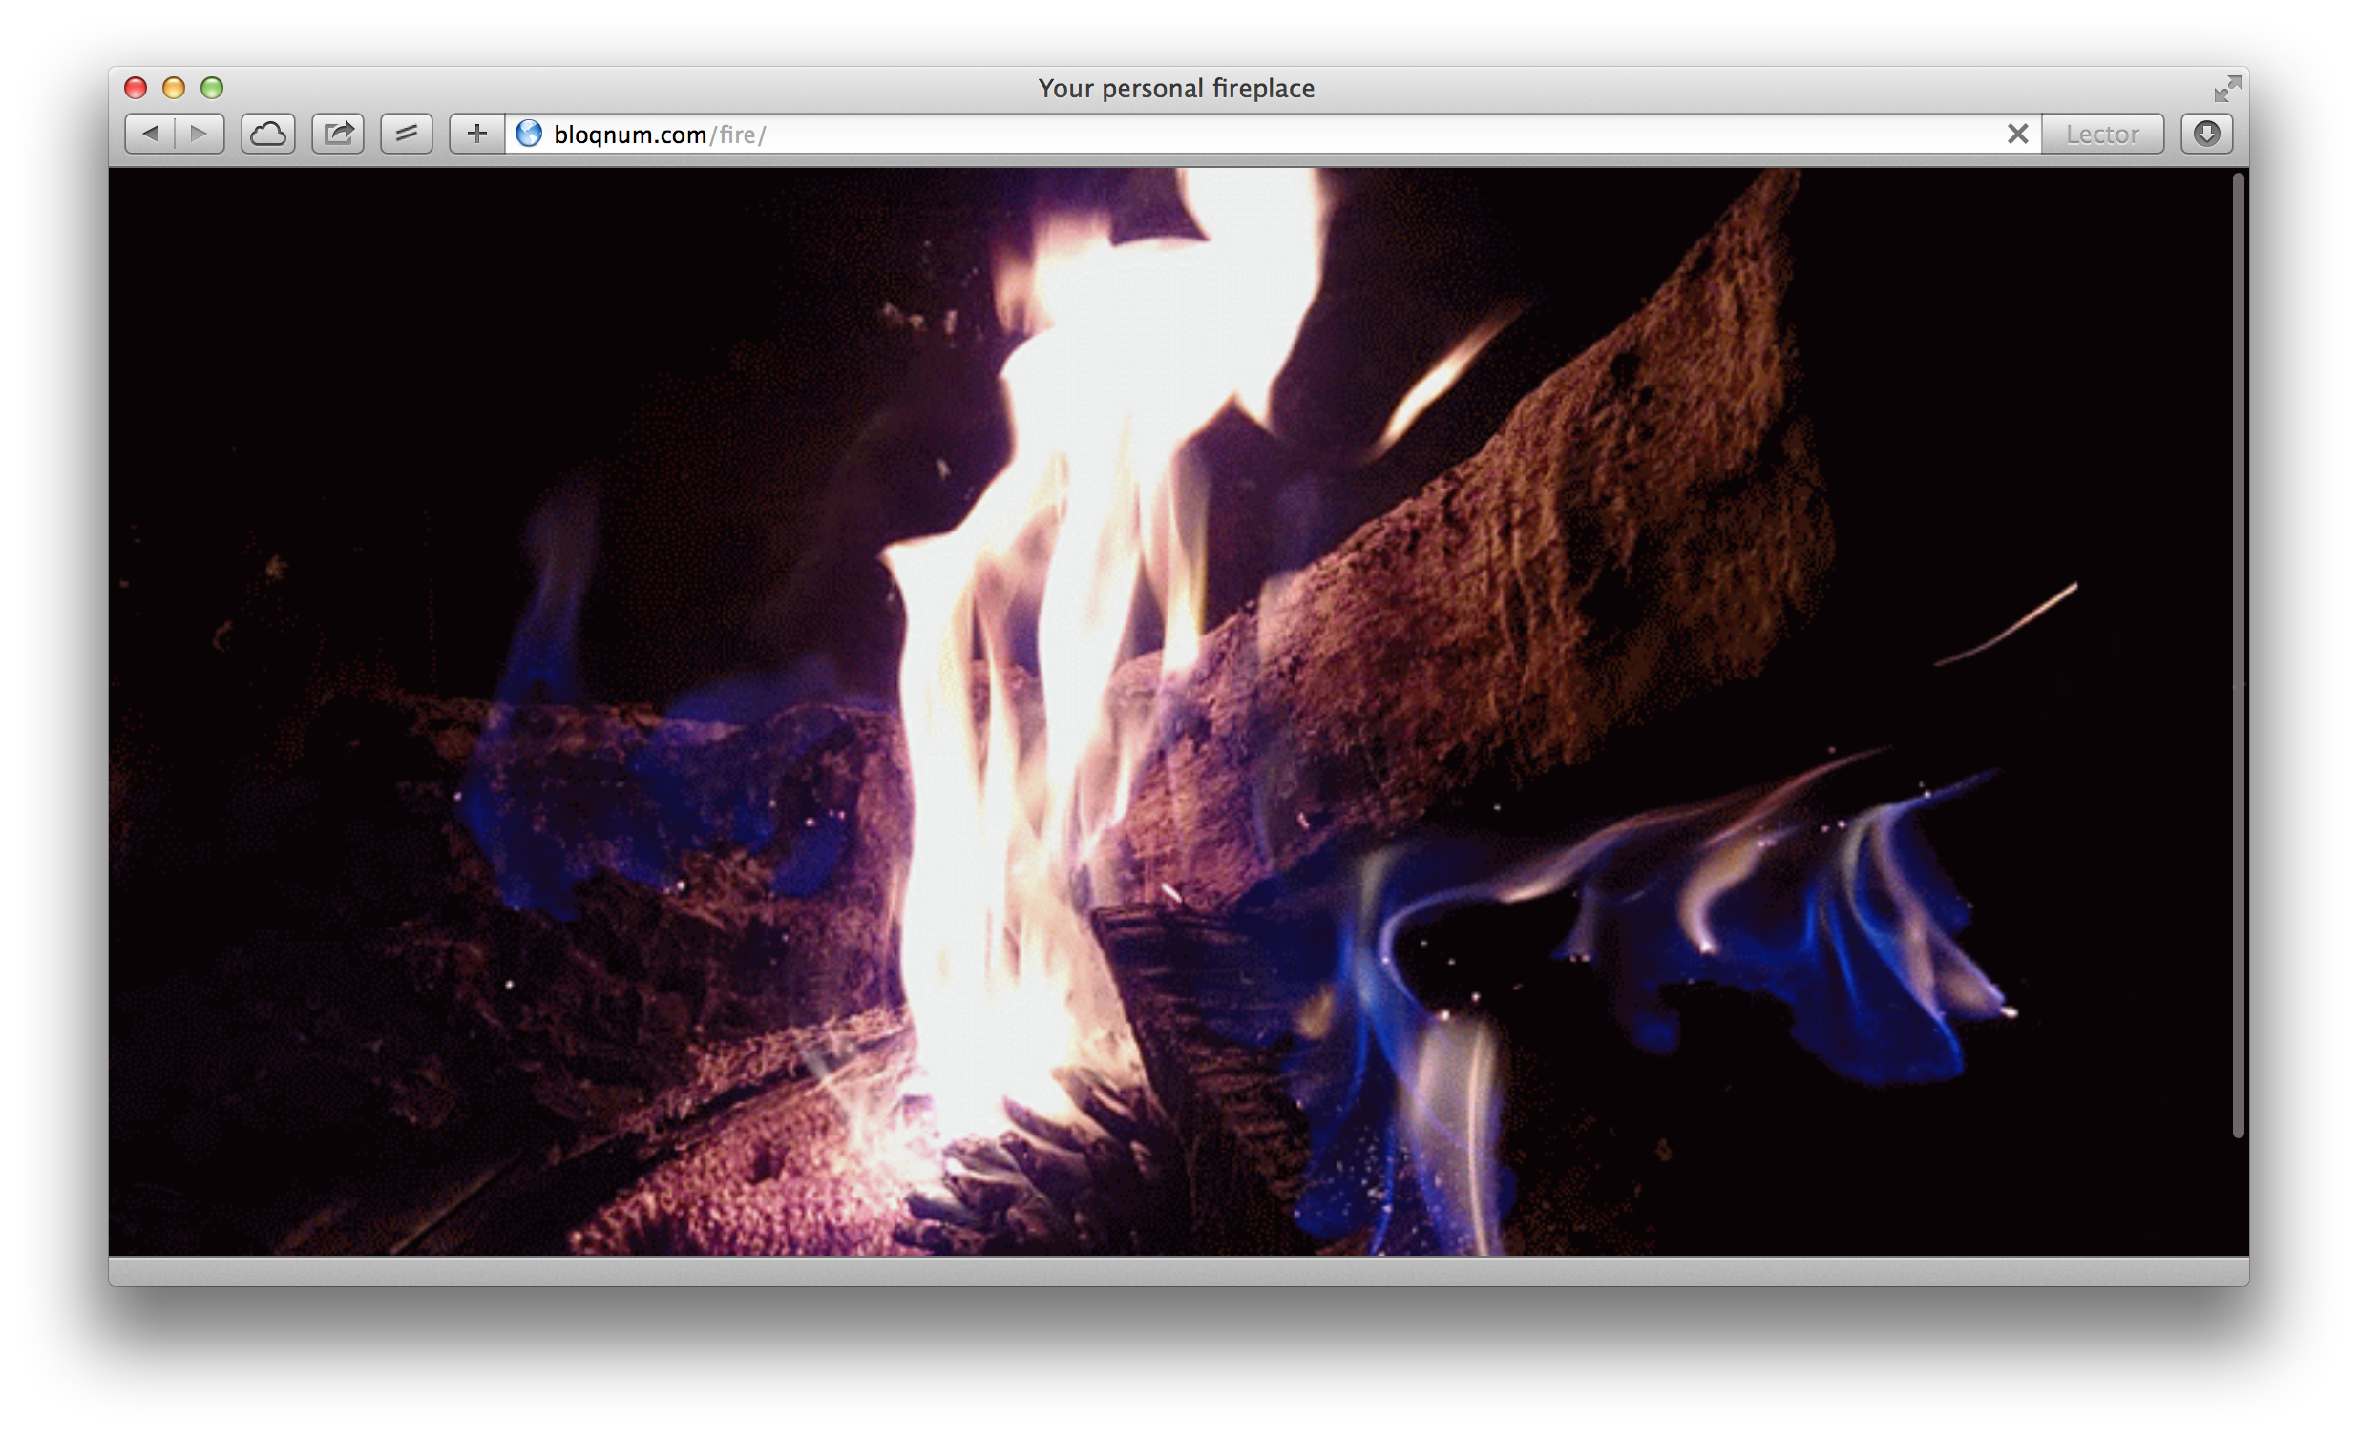
Task: Close the Safari window with red button
Action: [136, 88]
